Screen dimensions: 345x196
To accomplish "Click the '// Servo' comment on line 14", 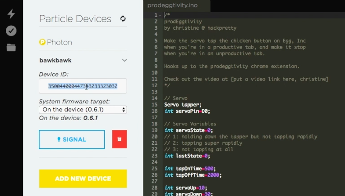I will 175,98.
